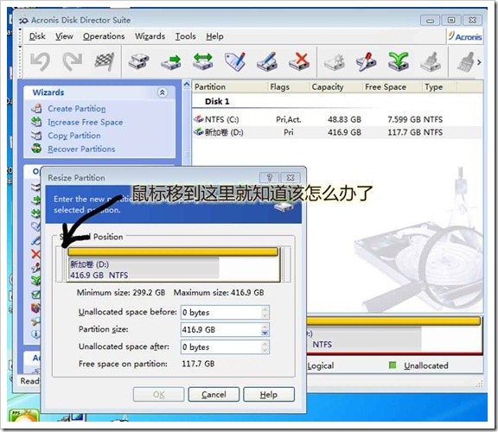Image resolution: width=498 pixels, height=432 pixels.
Task: Click the Acronis logo in menu bar
Action: [465, 36]
